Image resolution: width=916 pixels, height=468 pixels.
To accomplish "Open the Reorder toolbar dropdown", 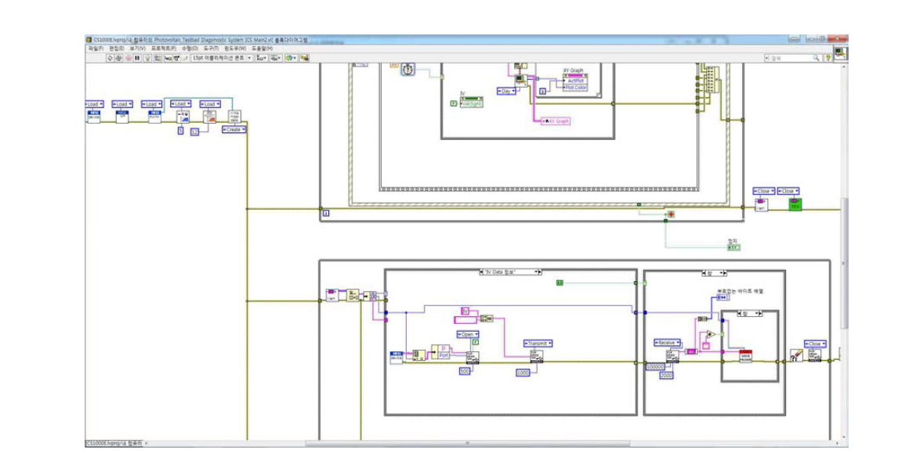I will pos(291,58).
